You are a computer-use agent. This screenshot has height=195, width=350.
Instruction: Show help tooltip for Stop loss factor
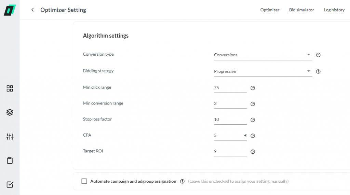tap(253, 120)
